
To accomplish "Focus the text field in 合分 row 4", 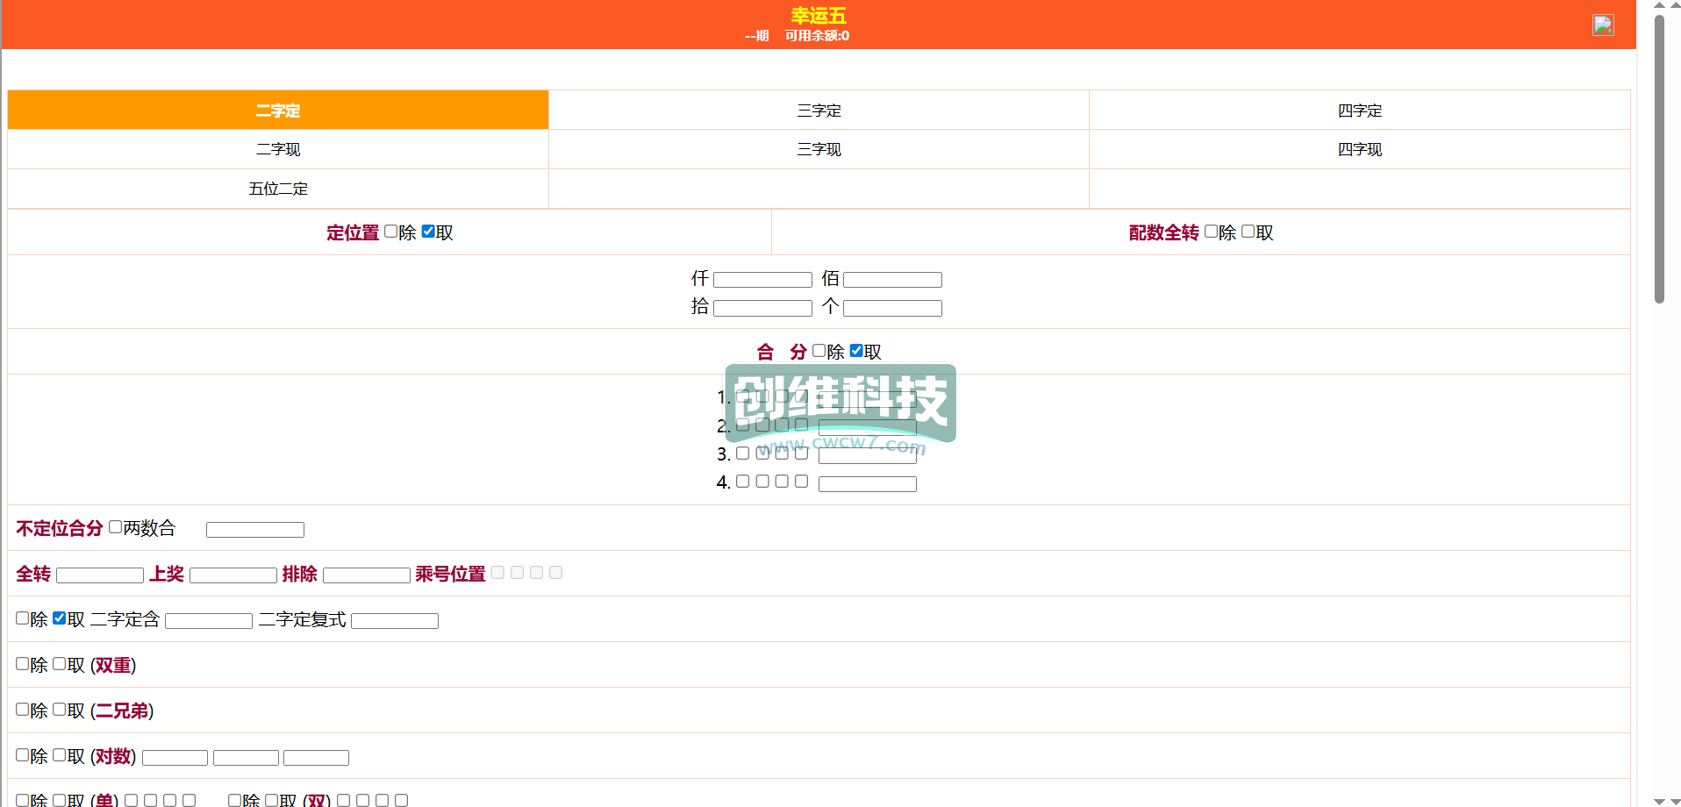I will click(867, 484).
